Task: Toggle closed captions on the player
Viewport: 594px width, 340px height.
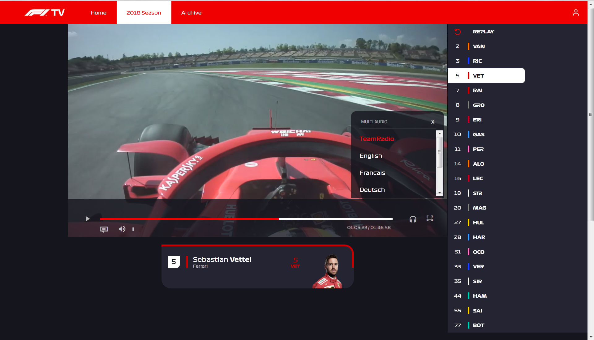Action: 104,229
